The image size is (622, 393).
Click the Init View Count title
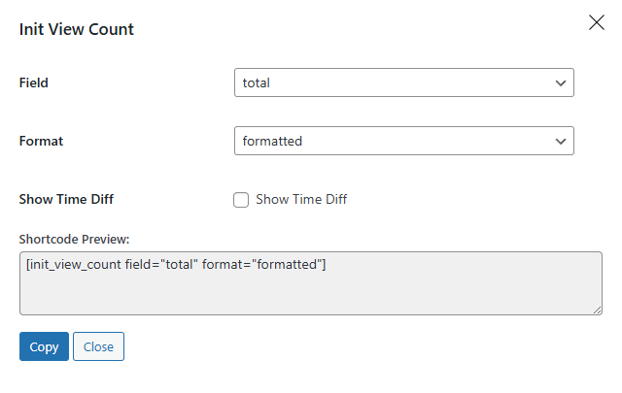(x=77, y=29)
